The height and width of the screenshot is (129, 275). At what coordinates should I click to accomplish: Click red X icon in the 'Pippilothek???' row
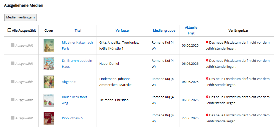click(207, 115)
